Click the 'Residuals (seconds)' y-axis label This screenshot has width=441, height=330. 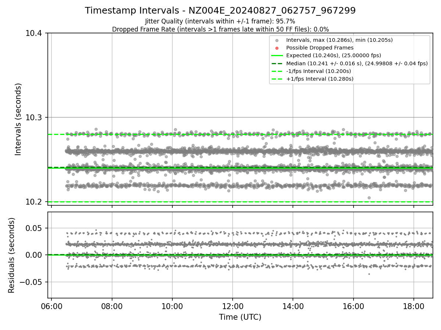click(x=12, y=255)
